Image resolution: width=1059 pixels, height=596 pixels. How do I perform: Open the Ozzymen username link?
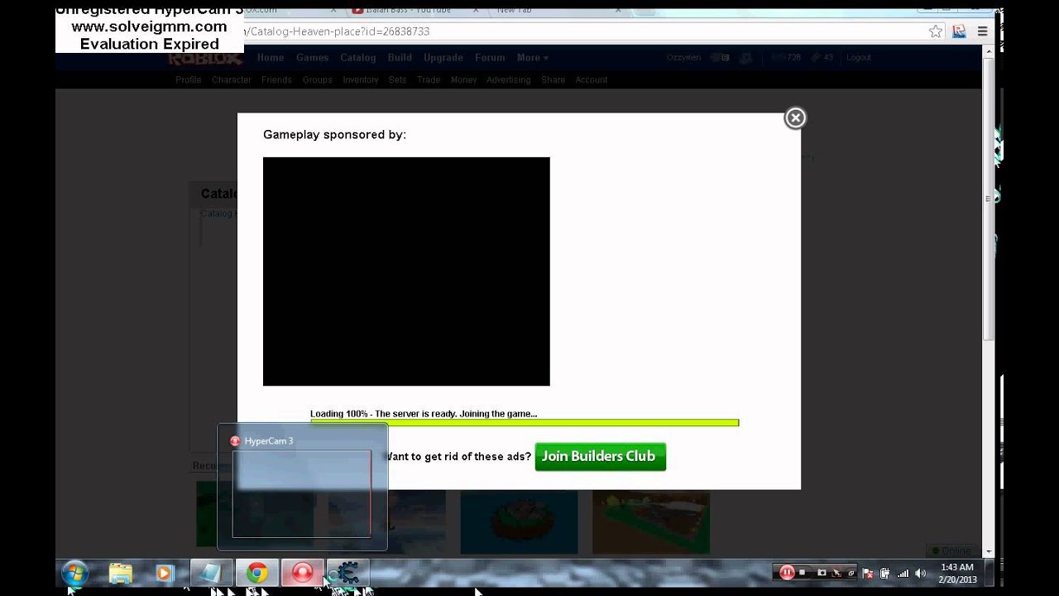pyautogui.click(x=684, y=57)
